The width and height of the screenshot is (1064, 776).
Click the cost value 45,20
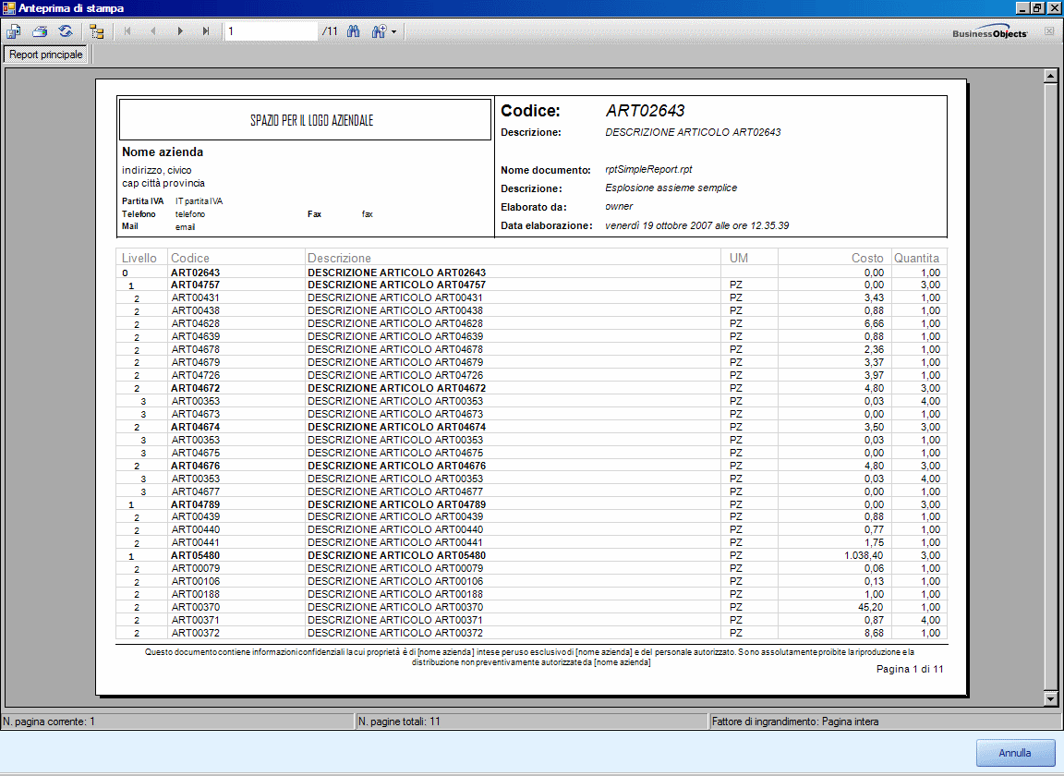tap(871, 608)
